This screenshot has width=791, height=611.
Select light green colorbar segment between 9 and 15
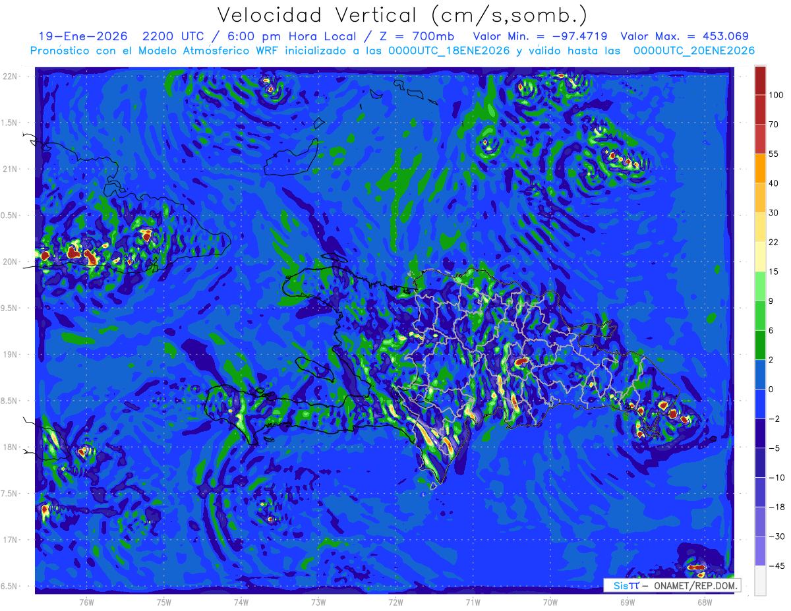coord(761,286)
